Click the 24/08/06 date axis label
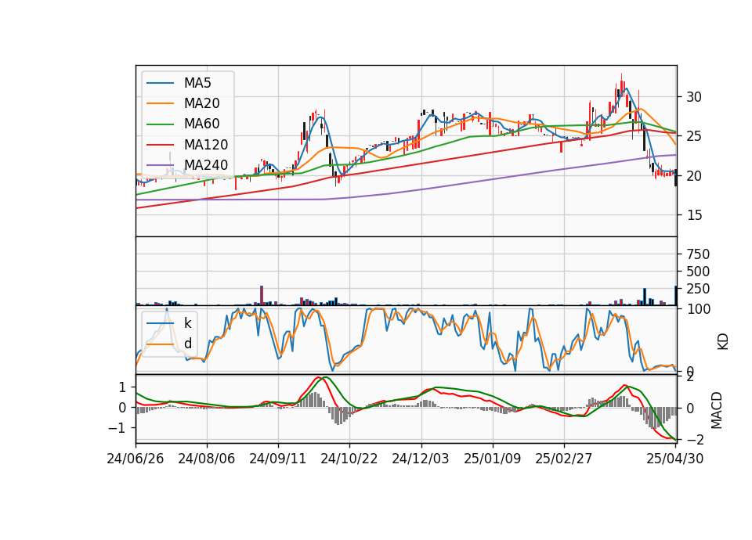Screen dimensions: 752x540 point(207,459)
